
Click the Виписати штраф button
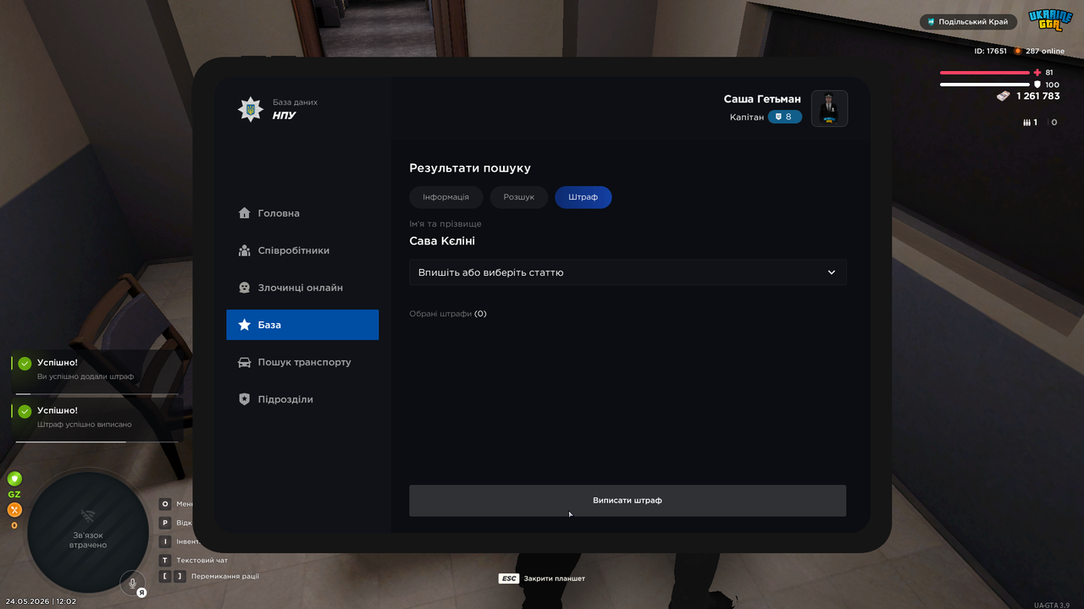tap(628, 501)
